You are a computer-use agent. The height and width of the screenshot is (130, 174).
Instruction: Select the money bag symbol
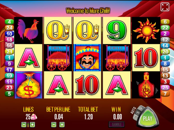pos(28,85)
